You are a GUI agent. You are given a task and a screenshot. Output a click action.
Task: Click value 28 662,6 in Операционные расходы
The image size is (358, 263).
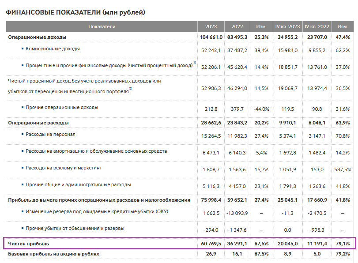coord(211,123)
